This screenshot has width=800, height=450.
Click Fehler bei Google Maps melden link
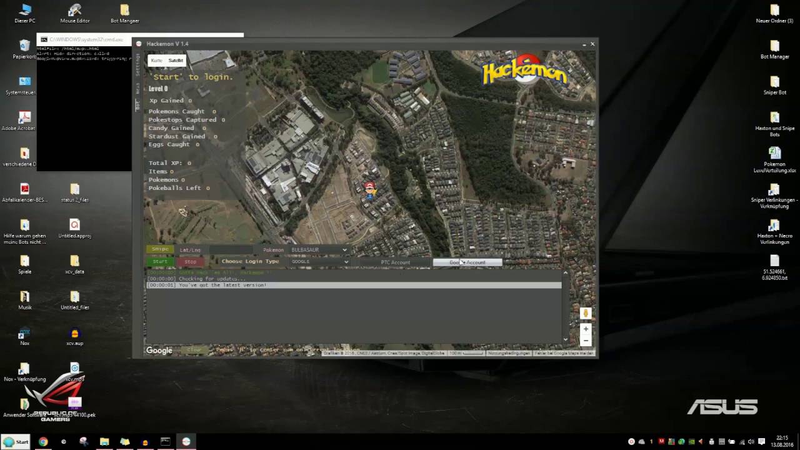(564, 353)
